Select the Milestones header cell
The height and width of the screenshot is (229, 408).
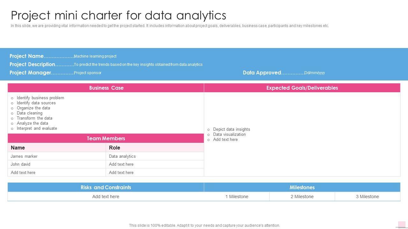click(302, 187)
